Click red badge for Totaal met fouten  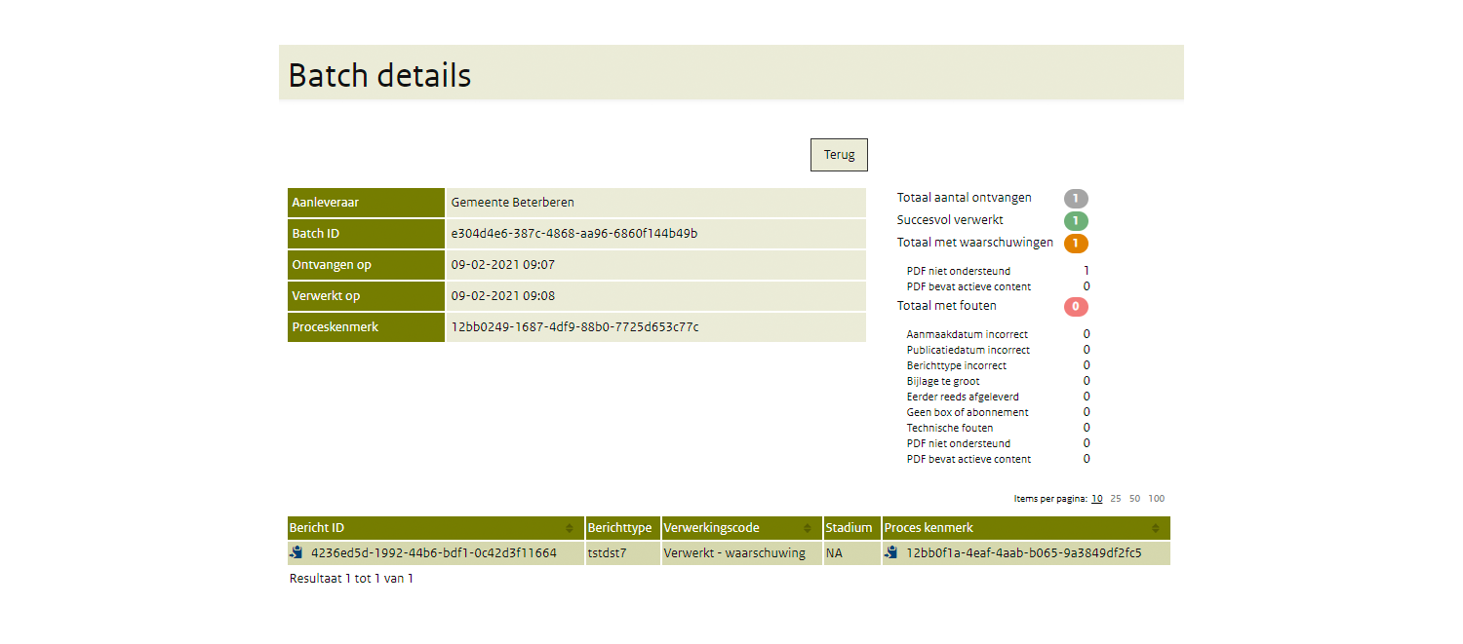point(1076,307)
